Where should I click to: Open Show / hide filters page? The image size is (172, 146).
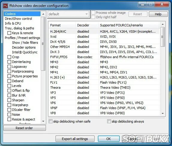point(25,43)
